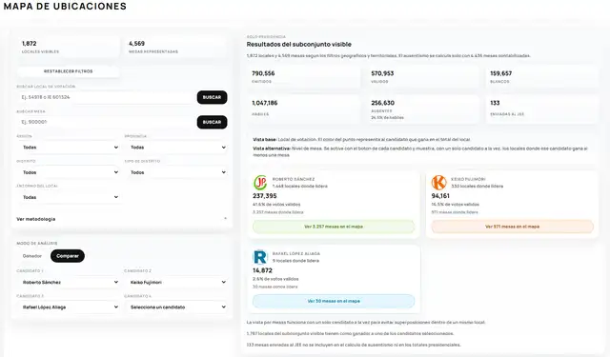
Task: Toggle the Ver metodología caret icon
Action: [225, 219]
